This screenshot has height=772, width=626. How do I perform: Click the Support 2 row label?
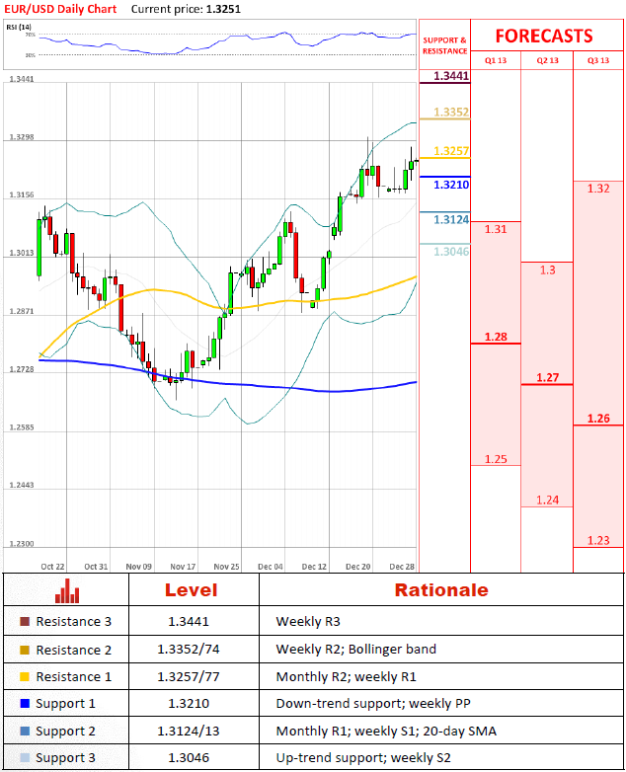point(65,732)
